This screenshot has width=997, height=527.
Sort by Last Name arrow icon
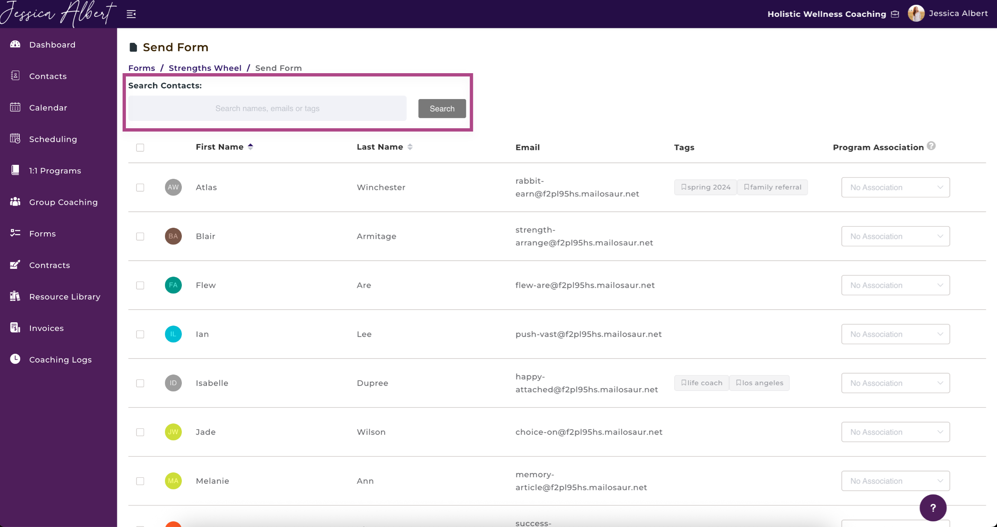click(x=410, y=147)
